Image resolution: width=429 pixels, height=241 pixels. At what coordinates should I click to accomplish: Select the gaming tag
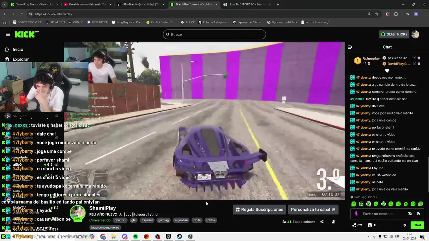(x=164, y=220)
